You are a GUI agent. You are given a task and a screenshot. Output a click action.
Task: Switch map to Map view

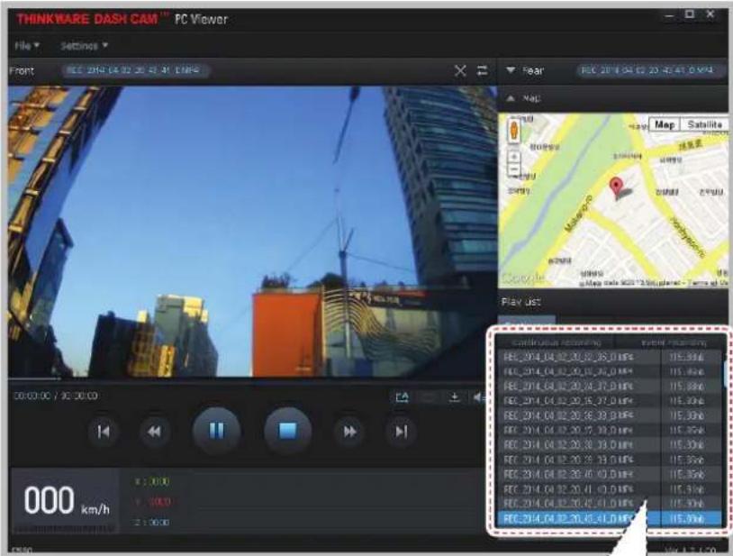click(665, 125)
